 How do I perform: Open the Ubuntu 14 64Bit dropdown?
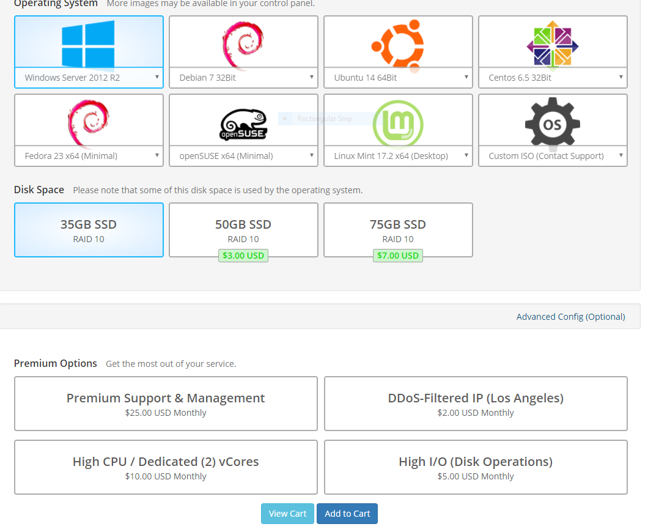398,78
